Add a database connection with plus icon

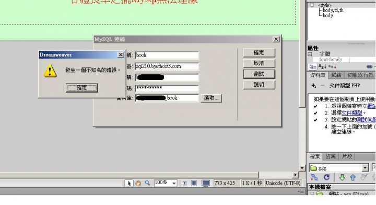313,85
